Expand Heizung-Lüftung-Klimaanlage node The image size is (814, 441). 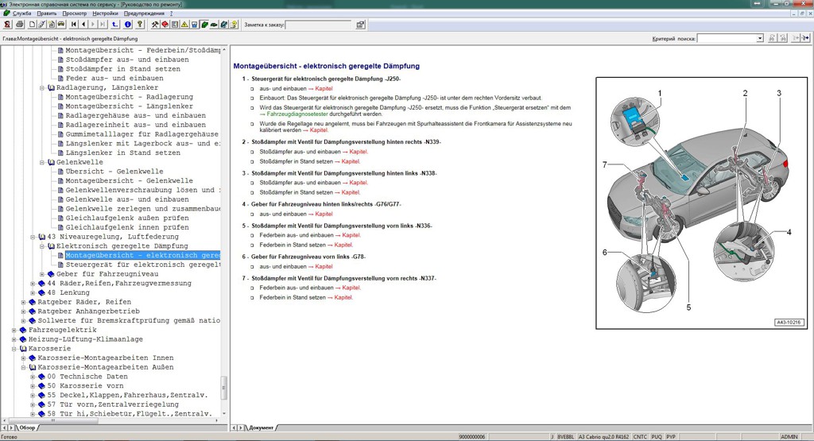[14, 340]
